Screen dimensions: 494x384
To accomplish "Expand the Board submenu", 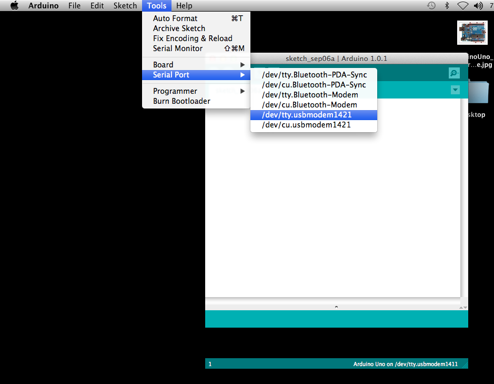I will coord(196,65).
